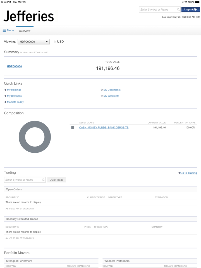Click the search magnifier in top symbol field
Screen dimensions: 201x268
coord(178,10)
